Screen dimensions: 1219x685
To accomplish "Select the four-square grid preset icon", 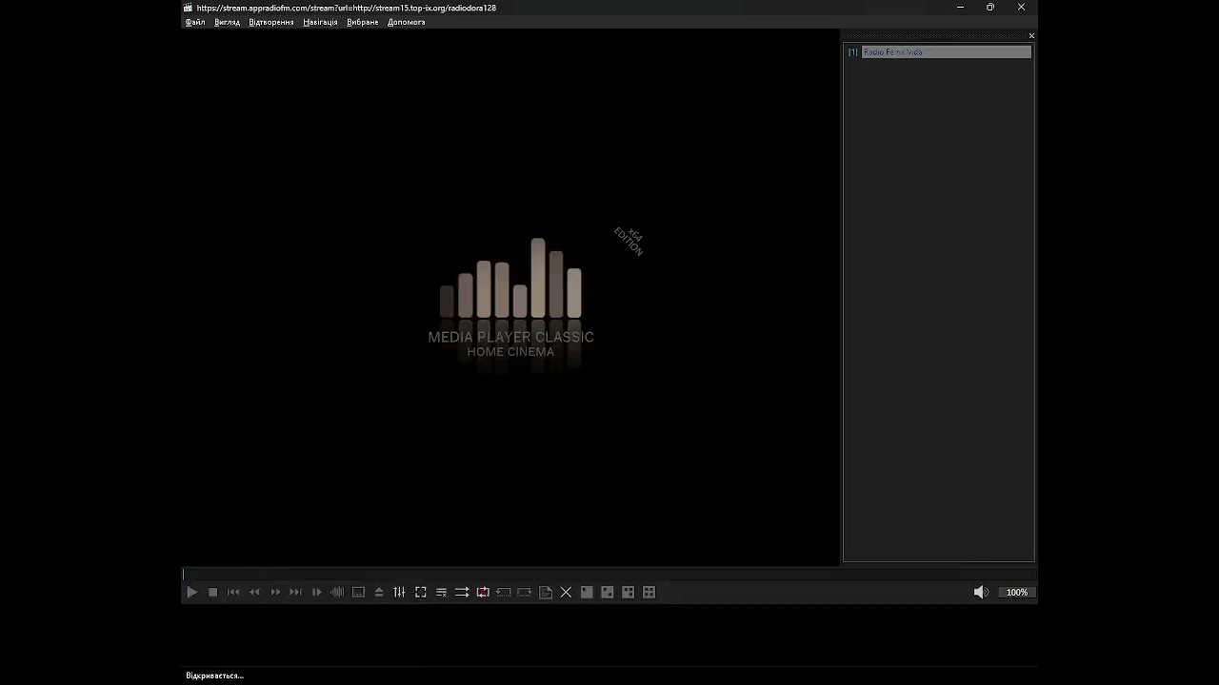I will [x=649, y=592].
